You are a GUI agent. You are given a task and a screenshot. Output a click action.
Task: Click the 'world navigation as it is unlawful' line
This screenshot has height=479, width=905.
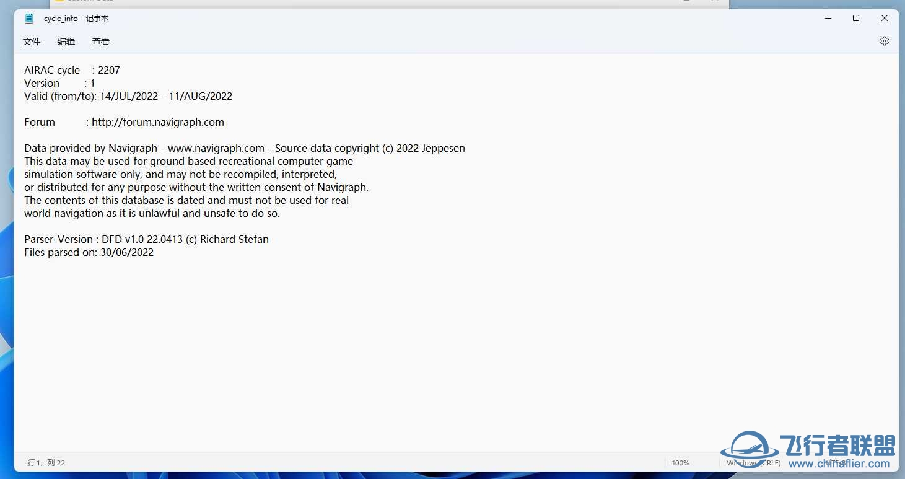(x=152, y=213)
